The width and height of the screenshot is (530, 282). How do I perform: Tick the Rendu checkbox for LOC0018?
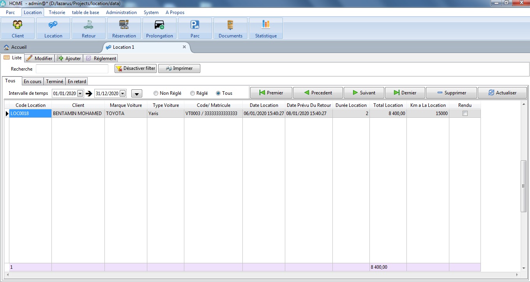(465, 114)
